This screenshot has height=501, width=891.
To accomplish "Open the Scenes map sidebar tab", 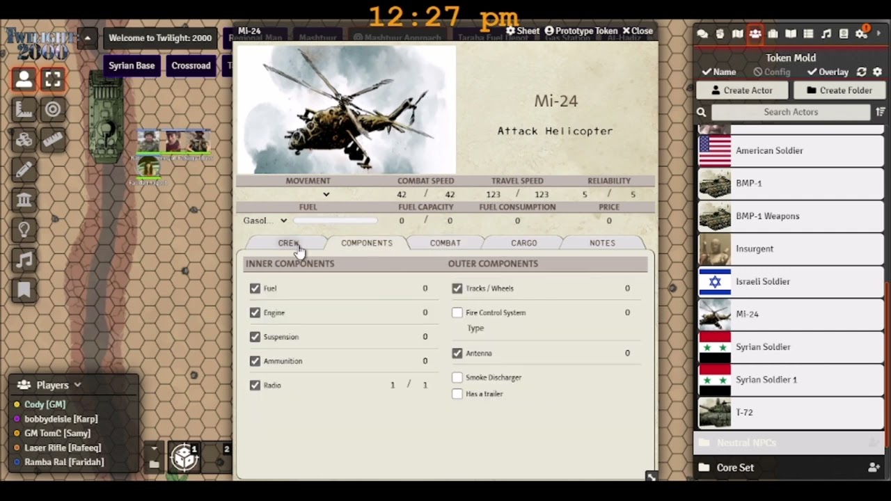I will point(738,33).
